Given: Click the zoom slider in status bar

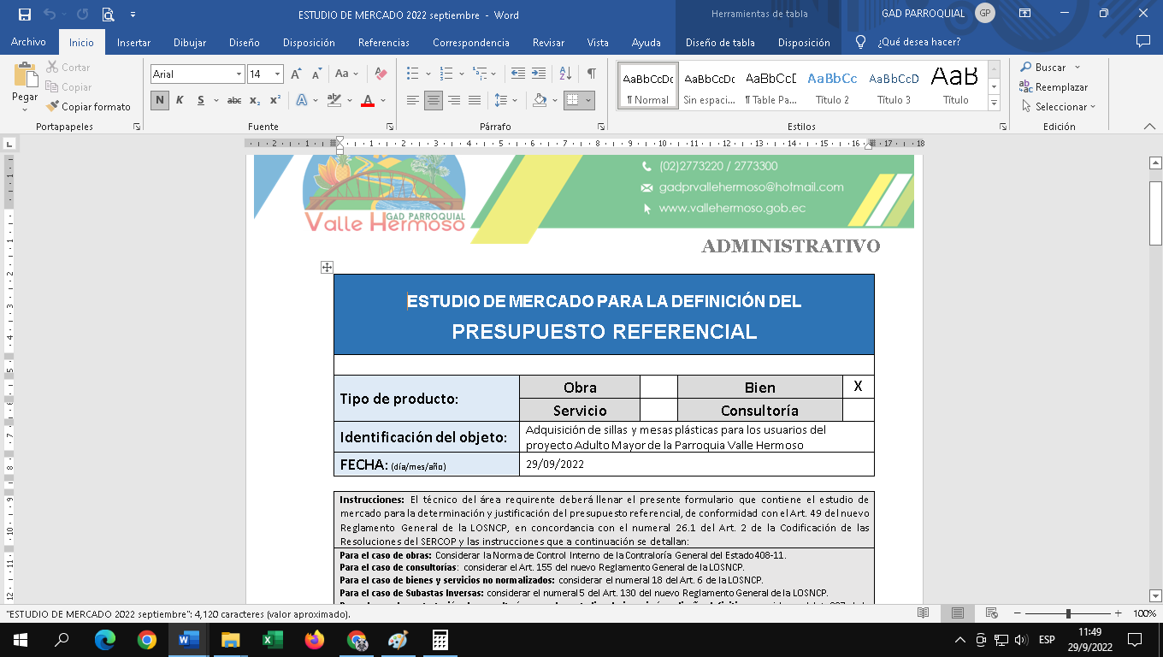Looking at the screenshot, I should pos(1068,613).
